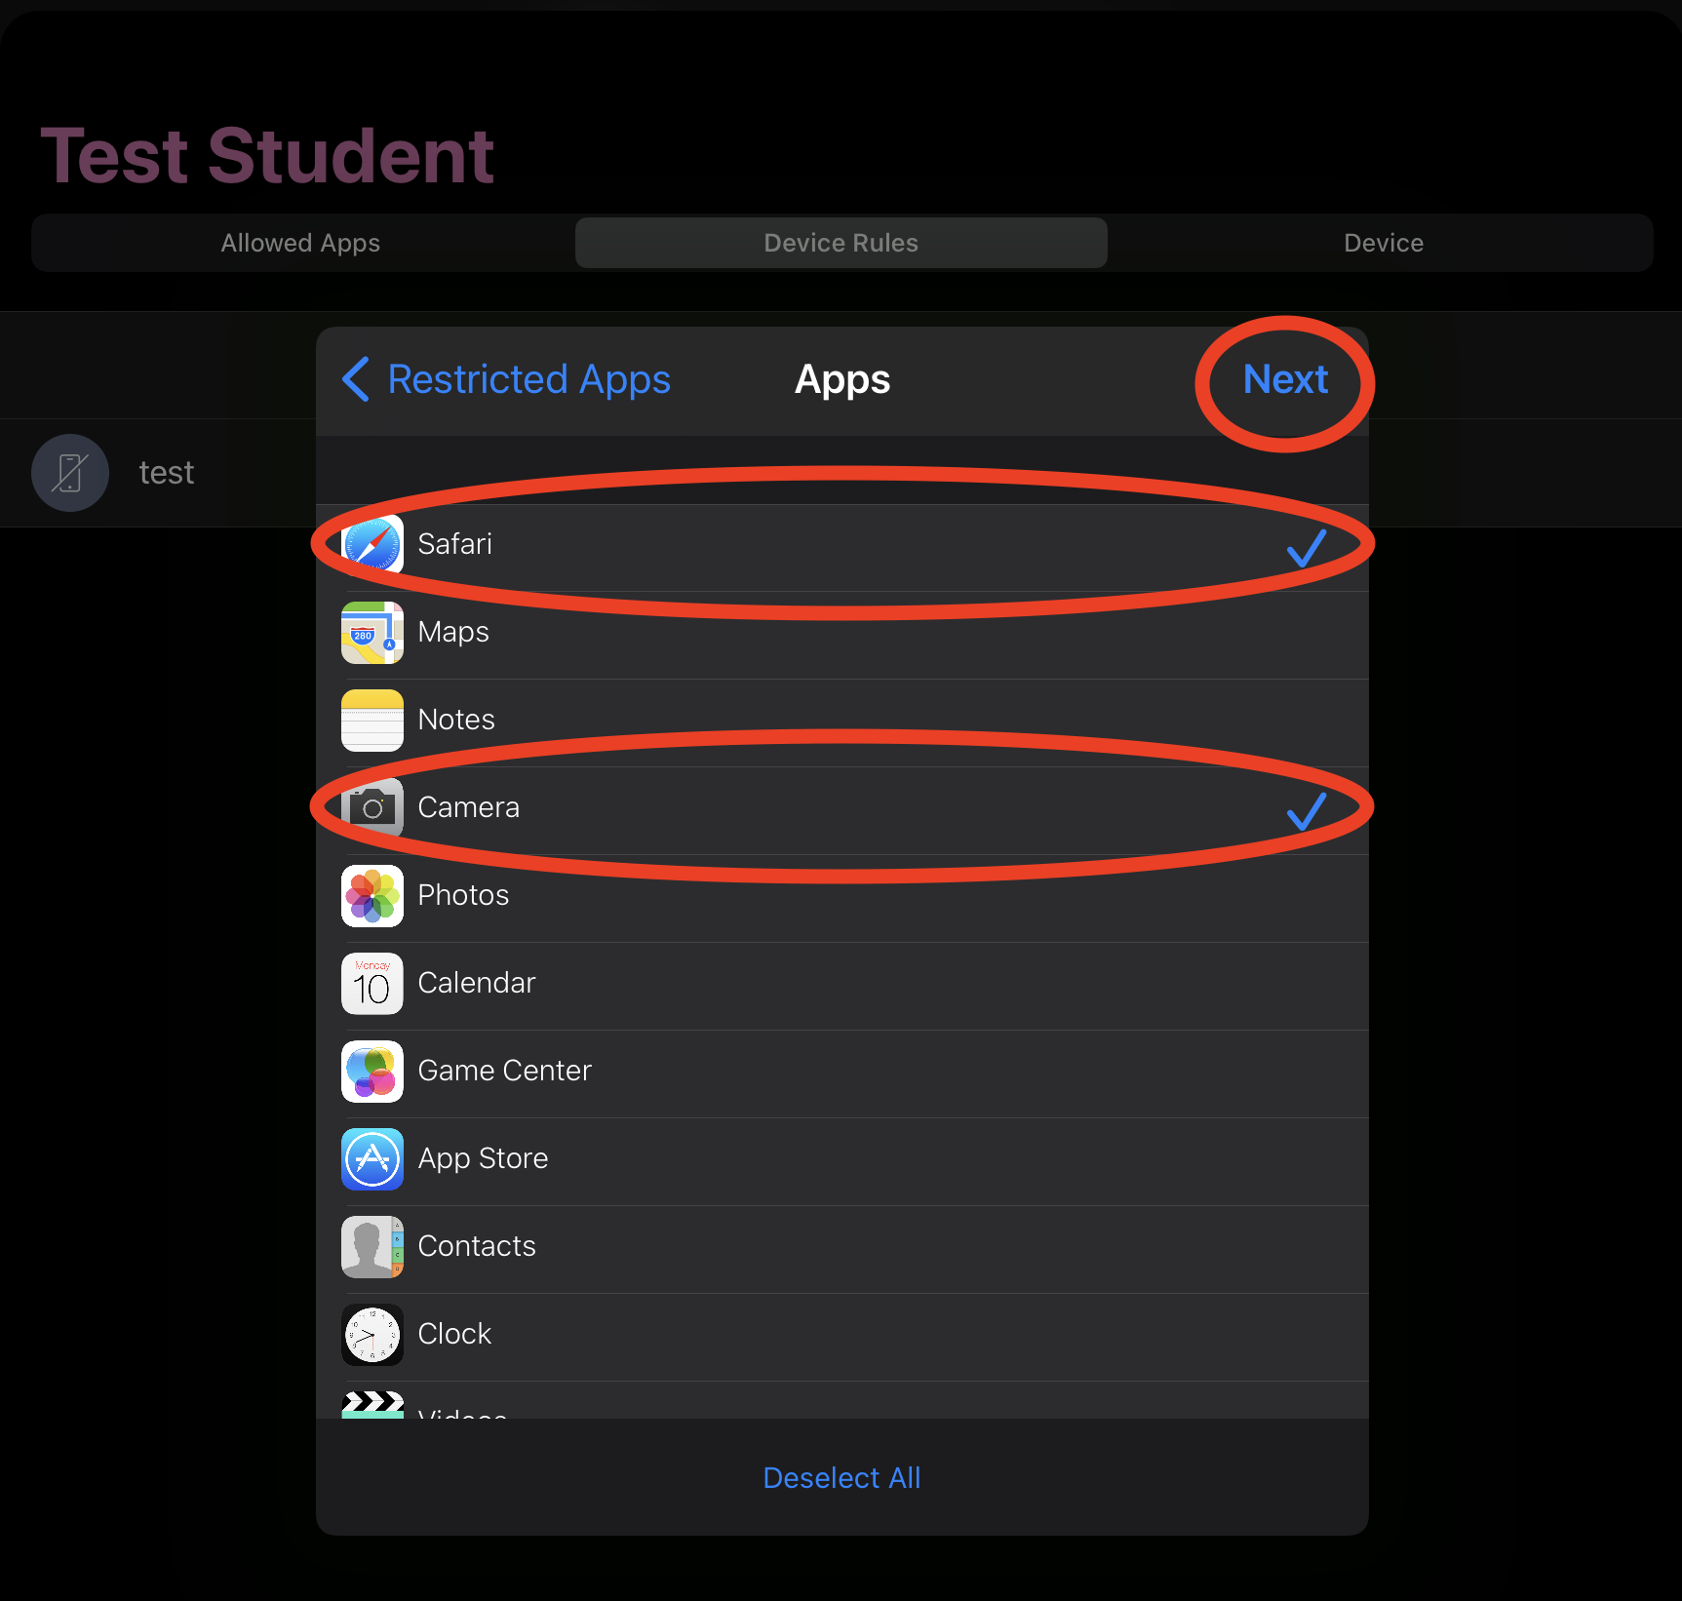The image size is (1682, 1601).
Task: Switch to the Device Rules tab
Action: click(x=841, y=243)
